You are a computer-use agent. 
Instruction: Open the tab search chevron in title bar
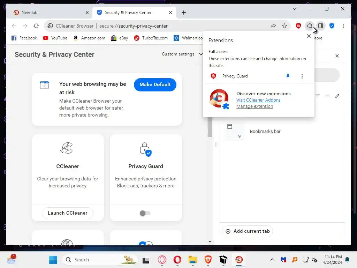click(294, 9)
